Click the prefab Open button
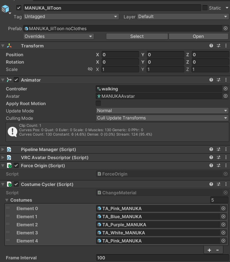 tap(198, 36)
